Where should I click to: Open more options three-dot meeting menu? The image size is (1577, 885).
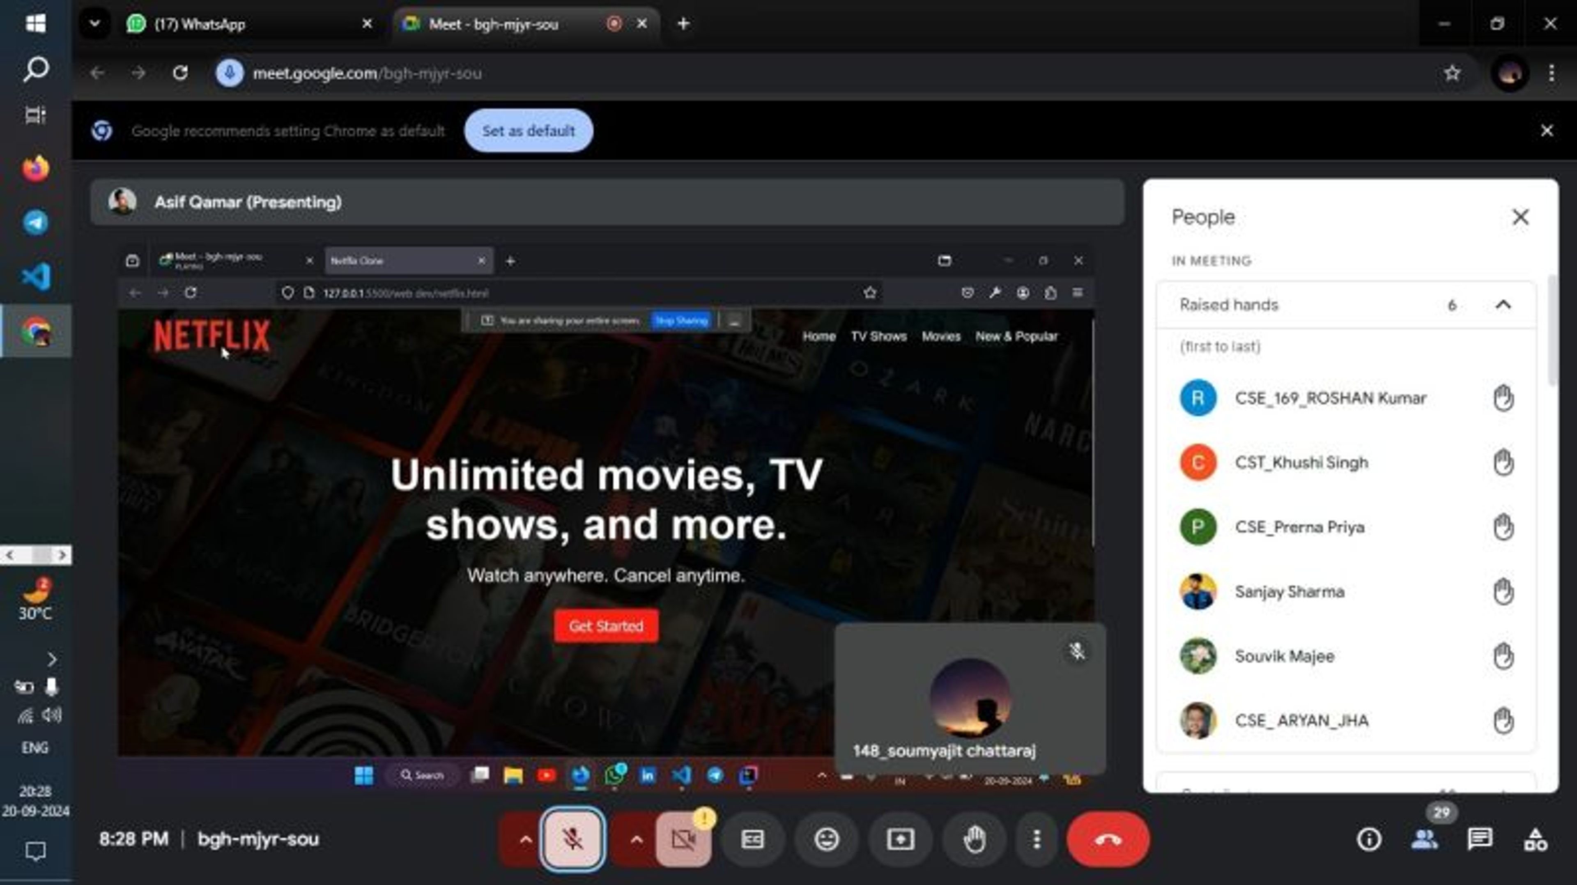pyautogui.click(x=1037, y=839)
